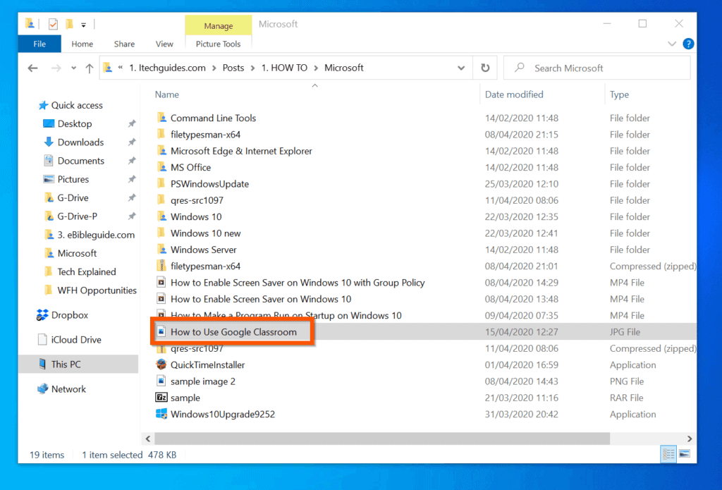Expand the breadcrumb arrow after Posts
The image size is (722, 490).
point(255,68)
